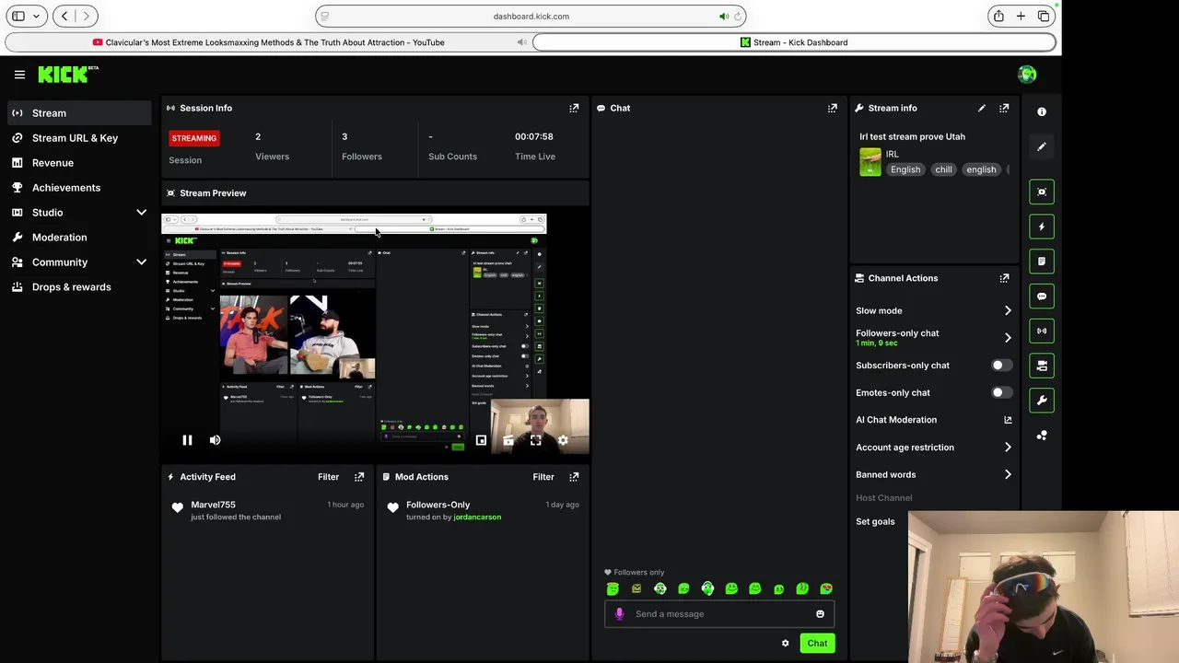Image resolution: width=1179 pixels, height=663 pixels.
Task: Filter the Mod Actions list
Action: (543, 476)
